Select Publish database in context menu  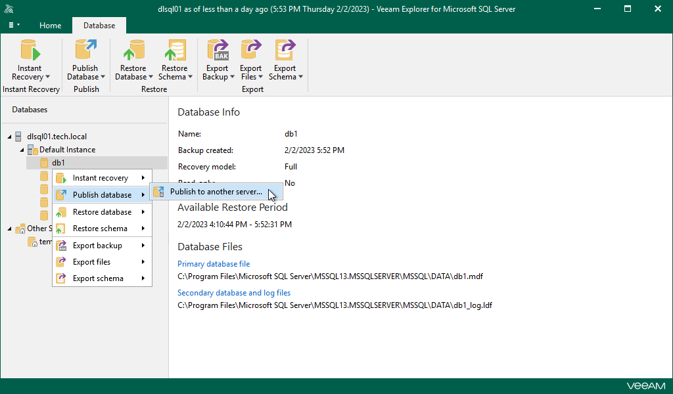(102, 194)
